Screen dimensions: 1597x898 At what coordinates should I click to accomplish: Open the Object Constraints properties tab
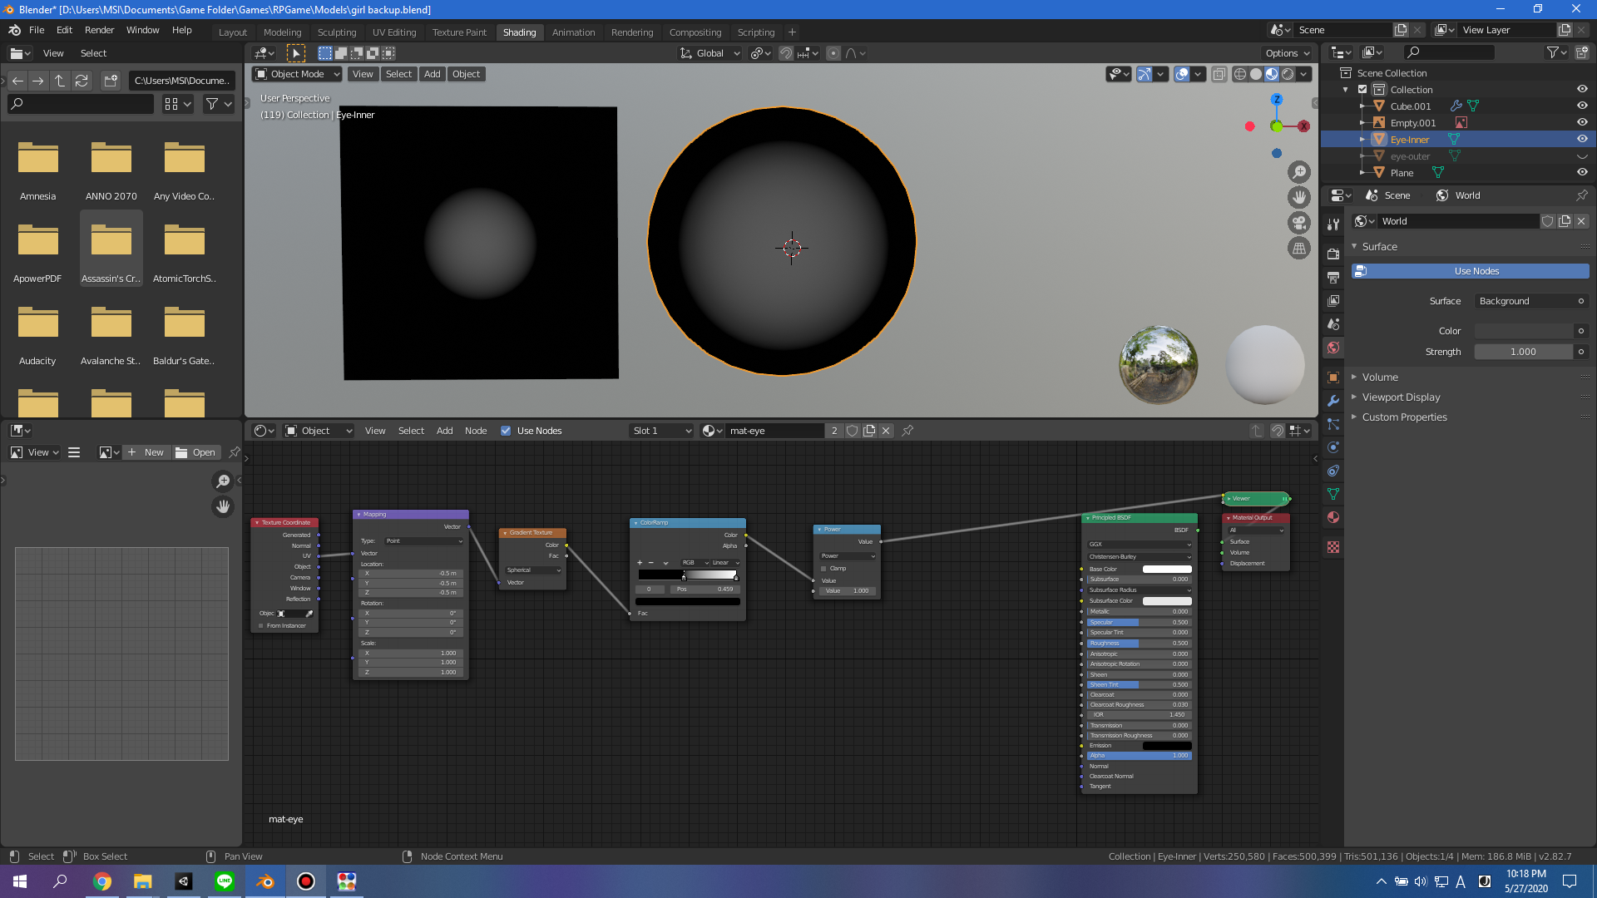coord(1333,471)
